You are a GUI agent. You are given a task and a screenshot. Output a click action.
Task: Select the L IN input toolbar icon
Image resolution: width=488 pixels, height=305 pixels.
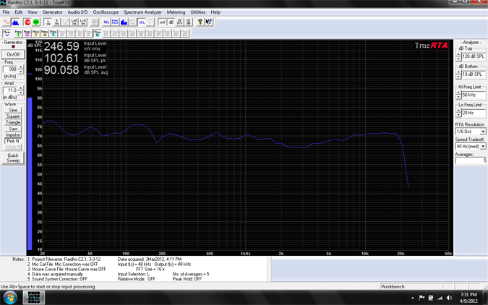(x=48, y=22)
